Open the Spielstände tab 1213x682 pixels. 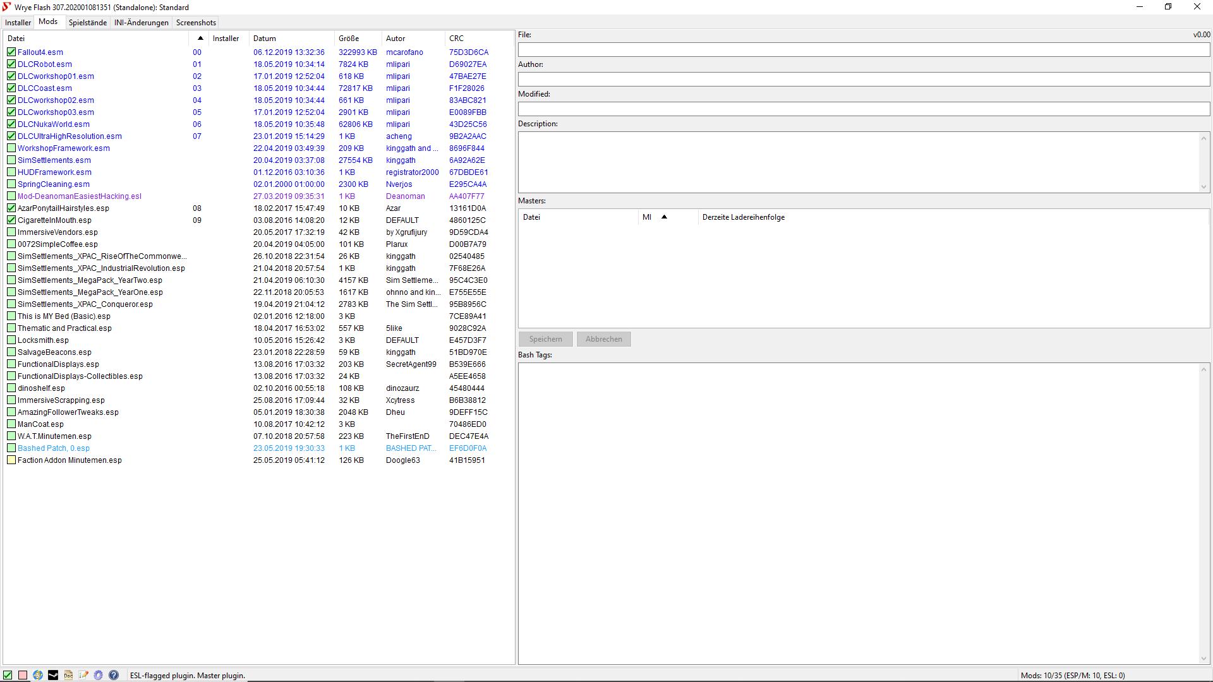click(x=87, y=23)
